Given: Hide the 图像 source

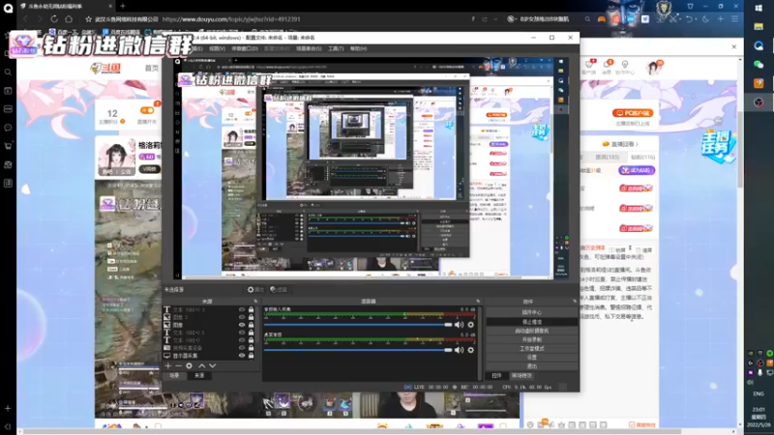Looking at the screenshot, I should coord(242,325).
